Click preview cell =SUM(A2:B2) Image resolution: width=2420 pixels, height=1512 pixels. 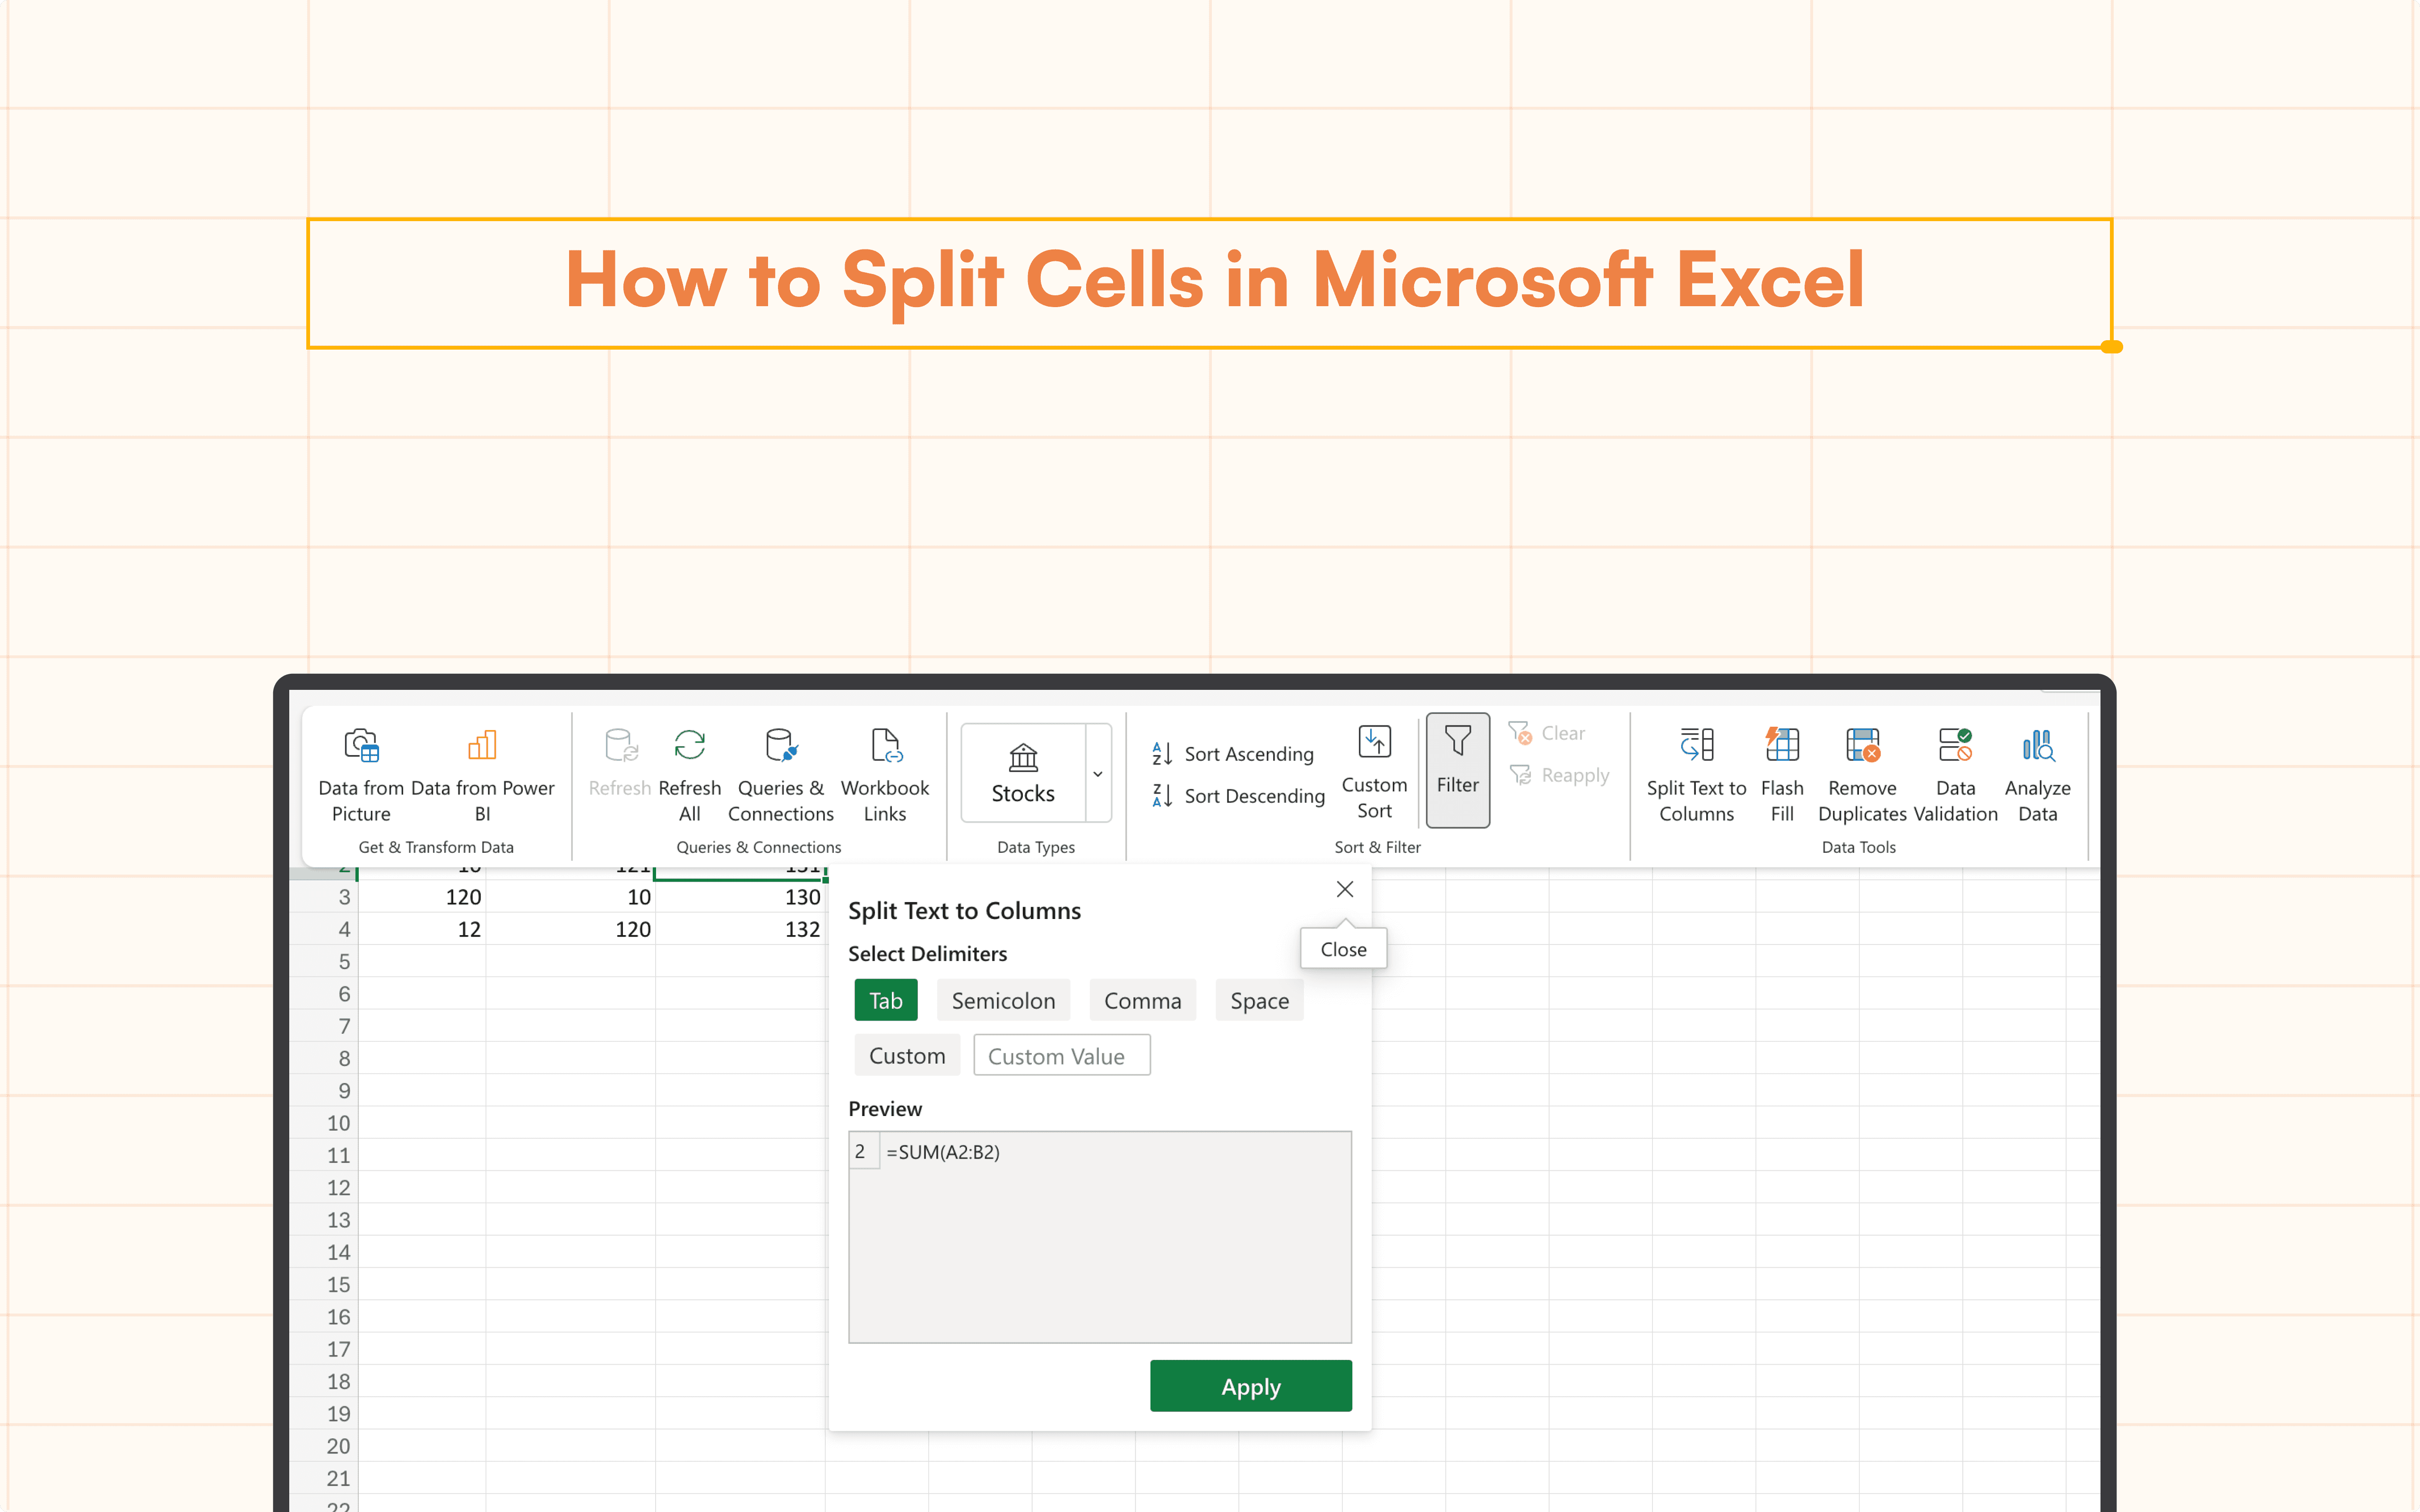942,1151
